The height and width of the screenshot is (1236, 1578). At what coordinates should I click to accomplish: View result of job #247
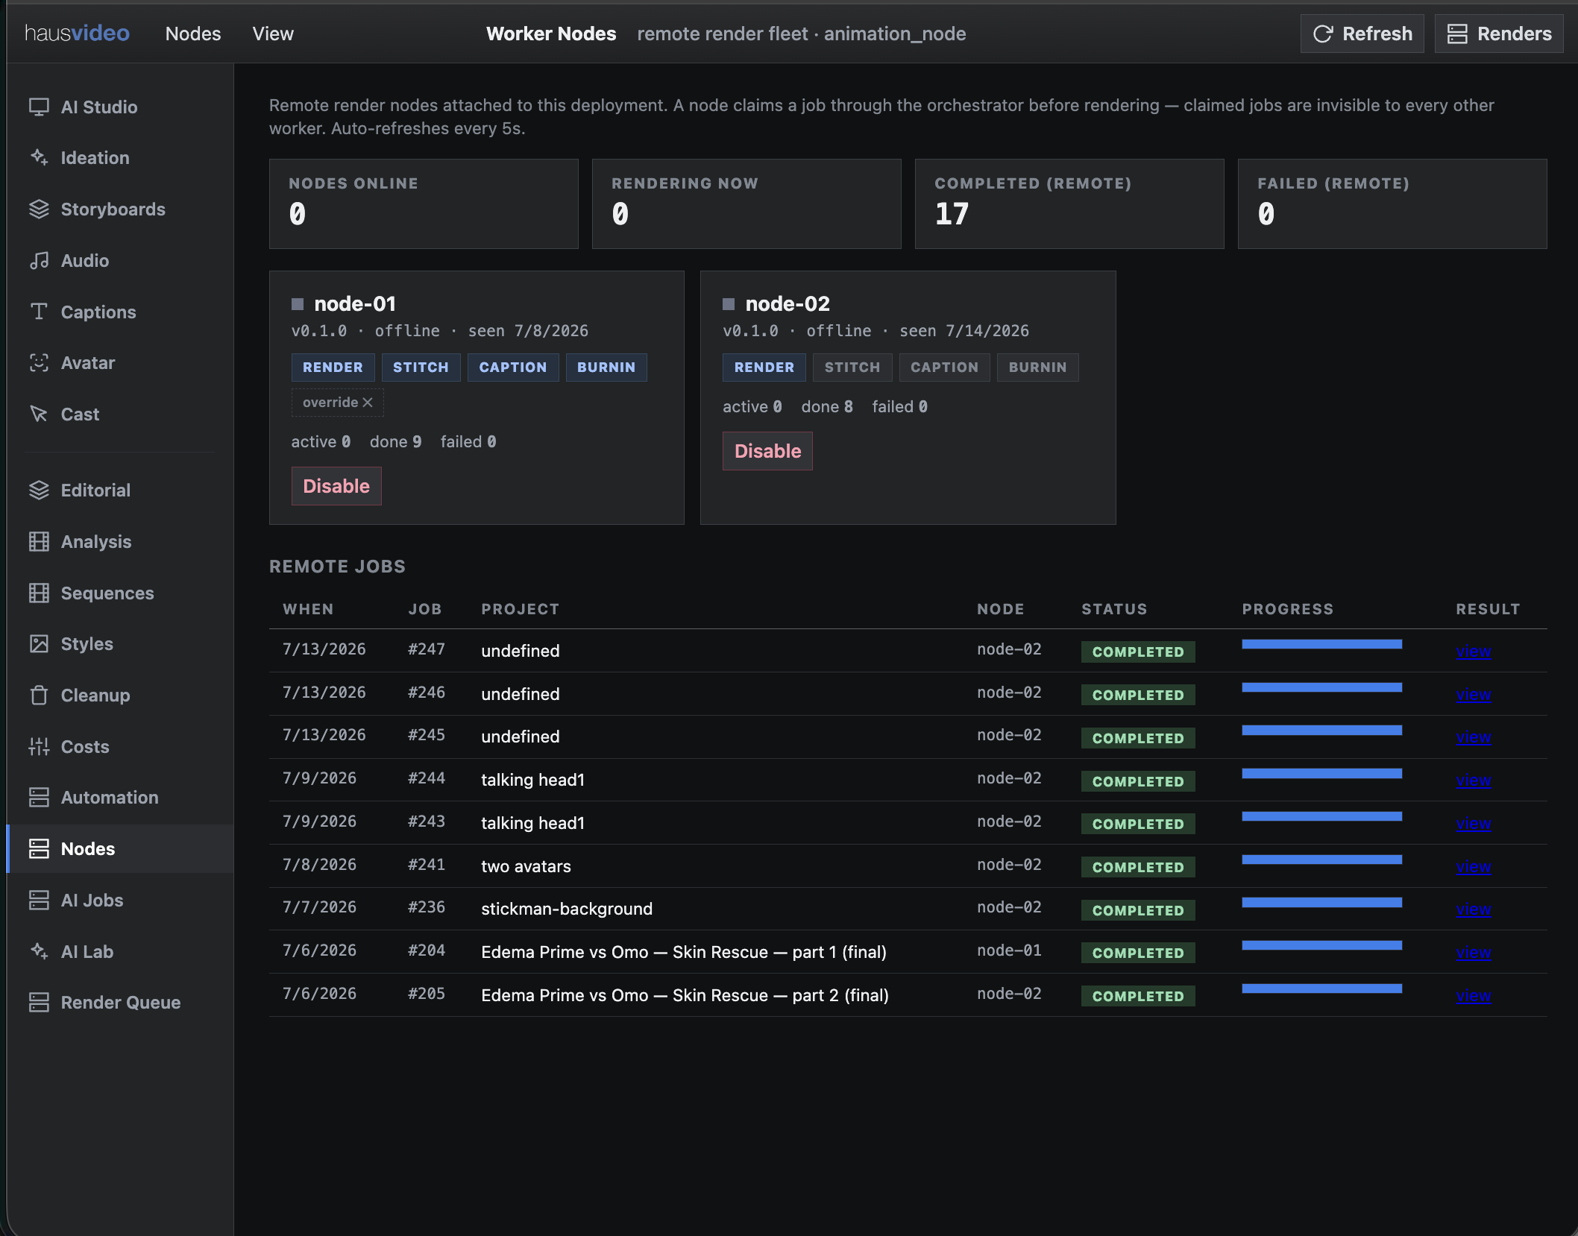tap(1474, 652)
